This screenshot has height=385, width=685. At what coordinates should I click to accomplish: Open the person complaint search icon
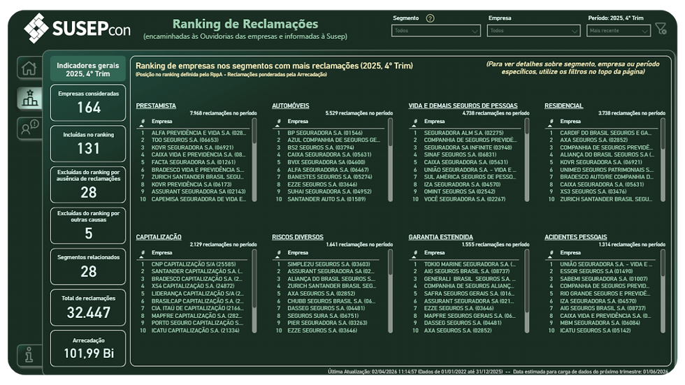29,127
